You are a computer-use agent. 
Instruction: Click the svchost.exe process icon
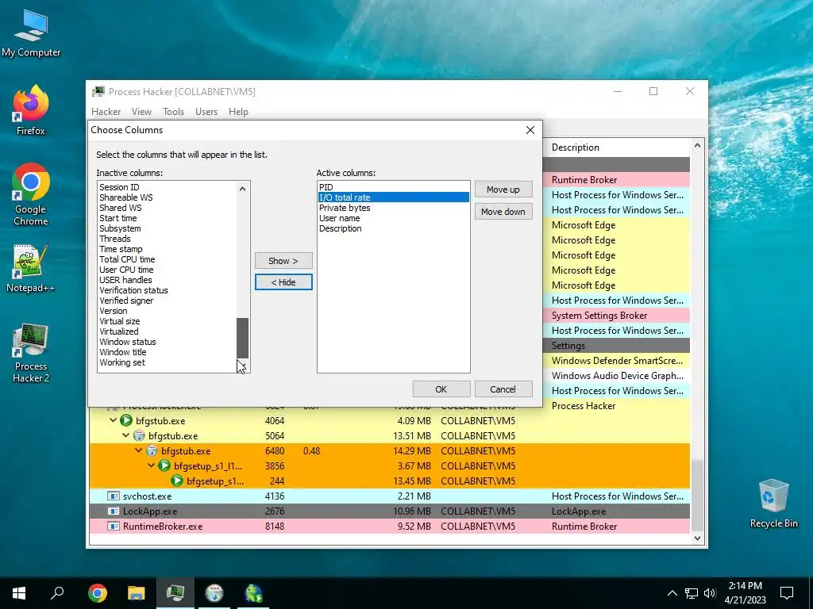tap(113, 496)
